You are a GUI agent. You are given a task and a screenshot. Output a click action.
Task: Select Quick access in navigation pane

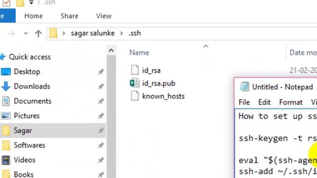click(x=30, y=57)
